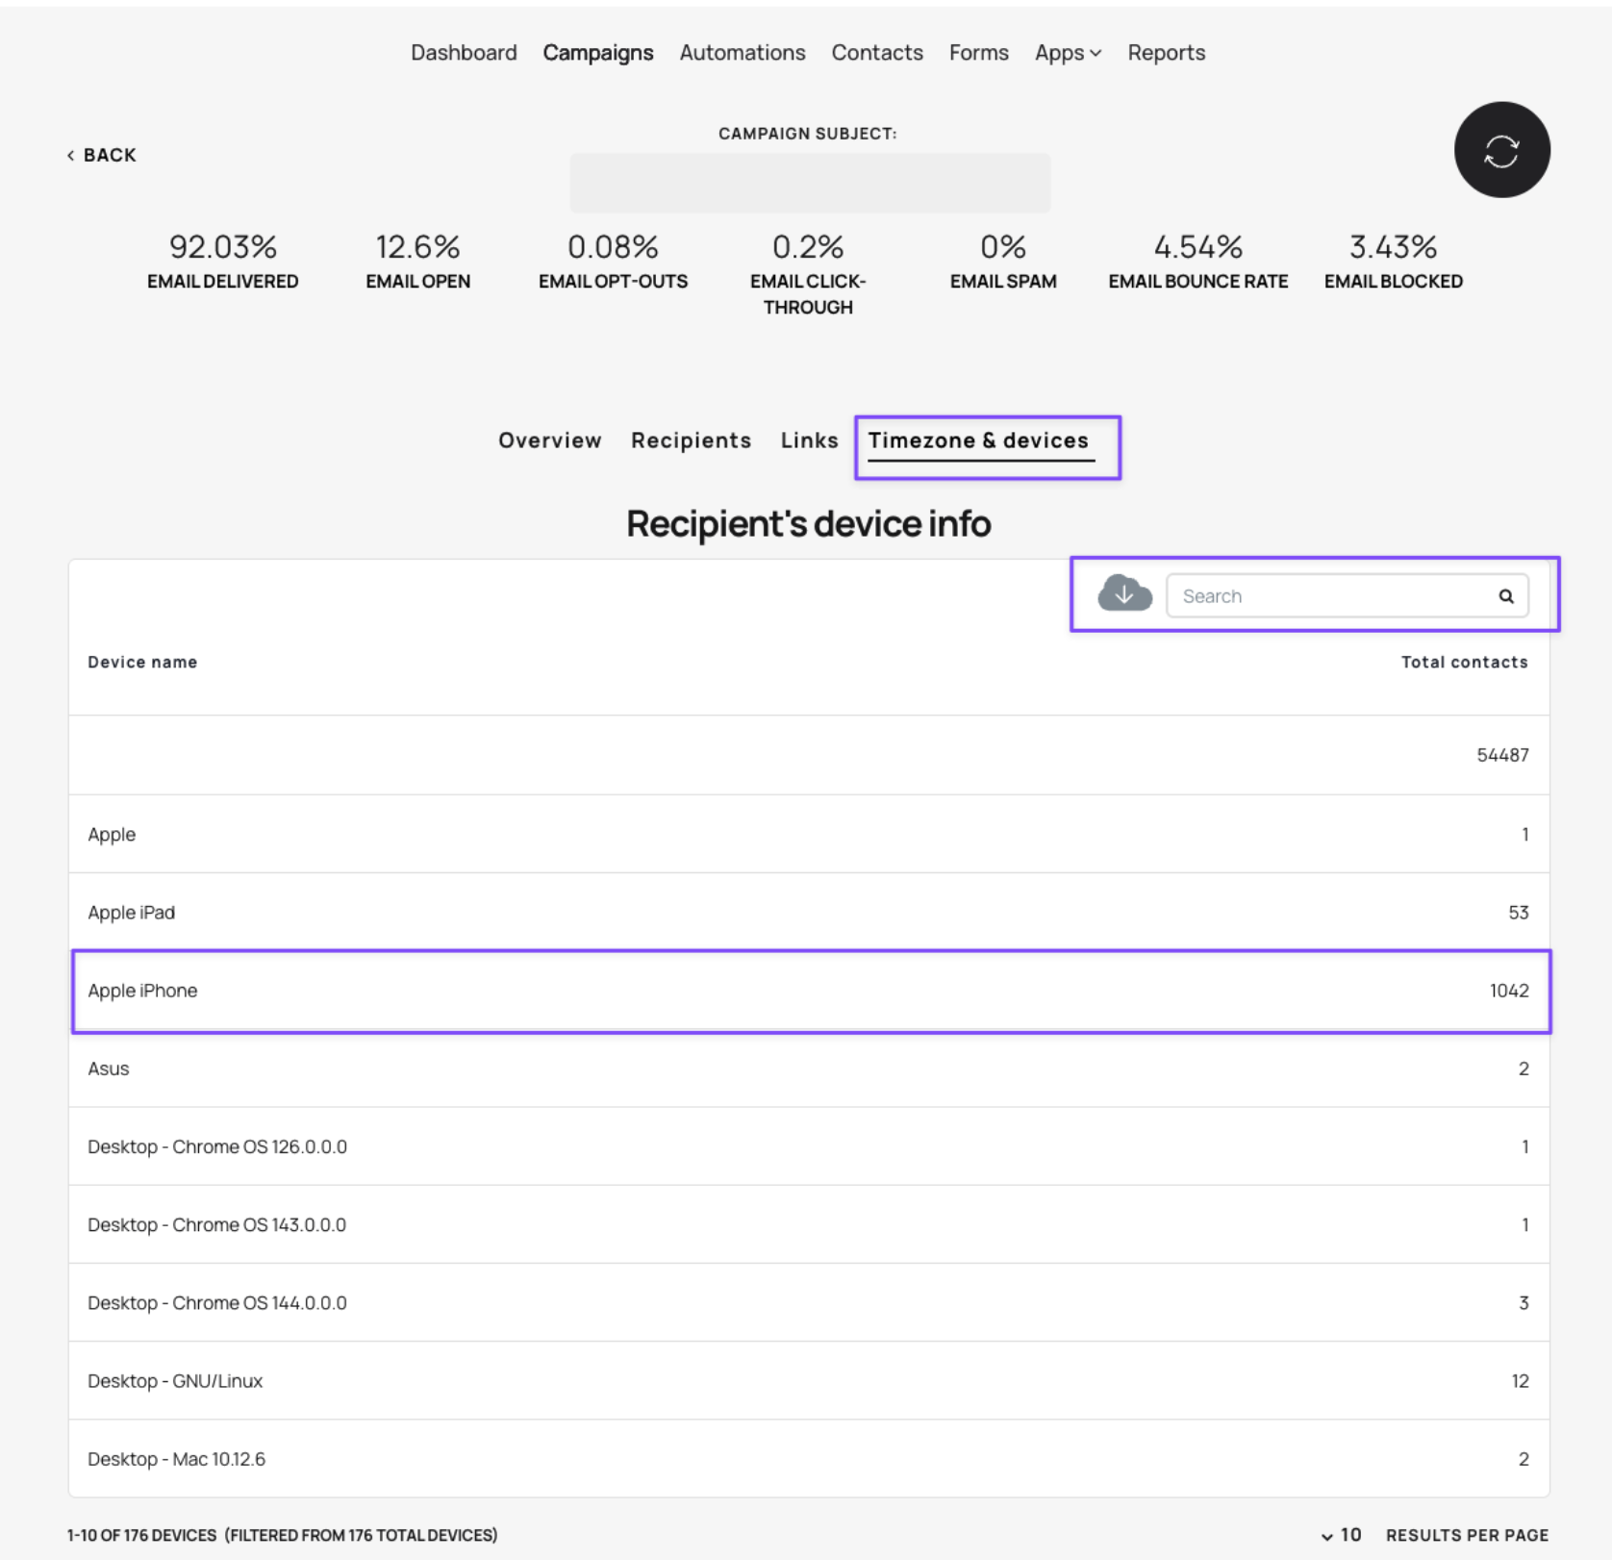1612x1560 pixels.
Task: Click the 3.43% Email Blocked stat
Action: click(x=1394, y=262)
